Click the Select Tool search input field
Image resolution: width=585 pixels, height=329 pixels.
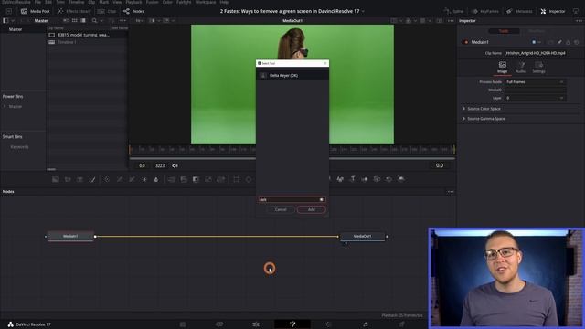[x=292, y=199]
